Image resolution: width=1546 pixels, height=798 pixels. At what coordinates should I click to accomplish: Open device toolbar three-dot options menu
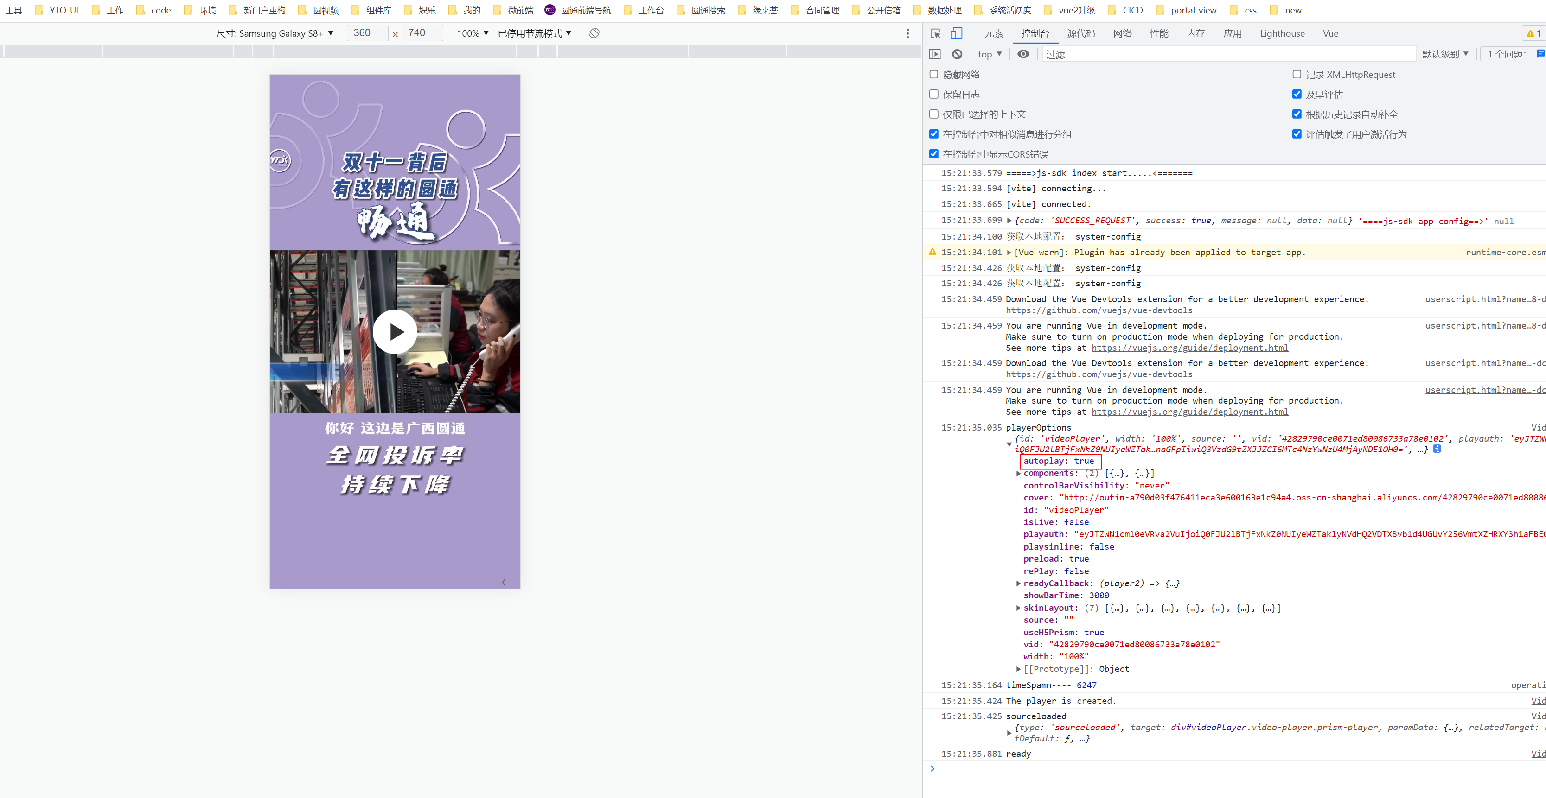pos(907,34)
